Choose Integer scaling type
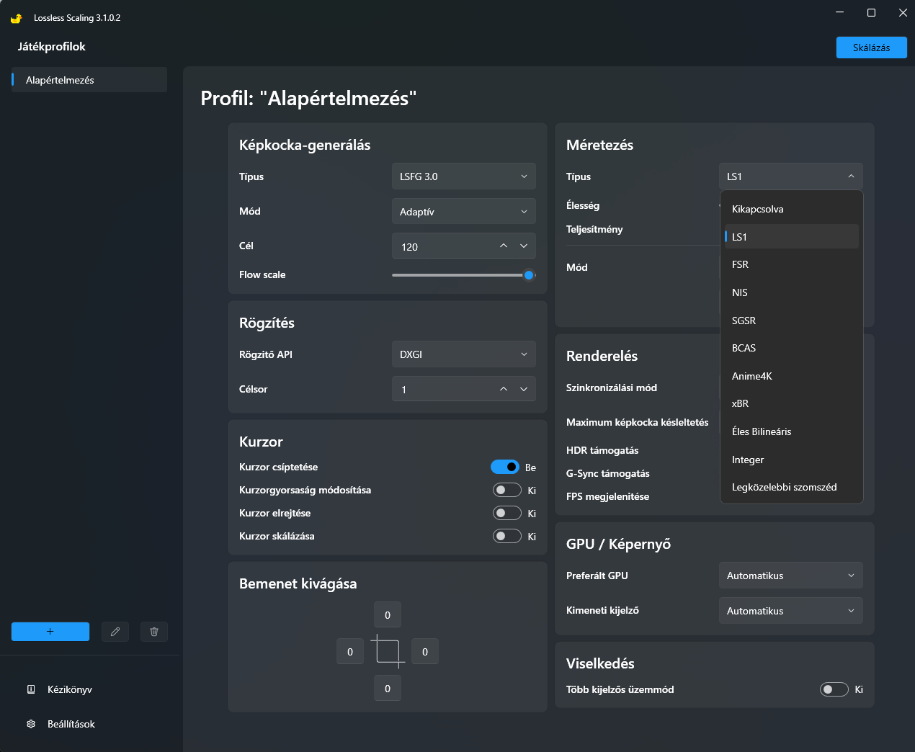Image resolution: width=915 pixels, height=752 pixels. pyautogui.click(x=792, y=460)
